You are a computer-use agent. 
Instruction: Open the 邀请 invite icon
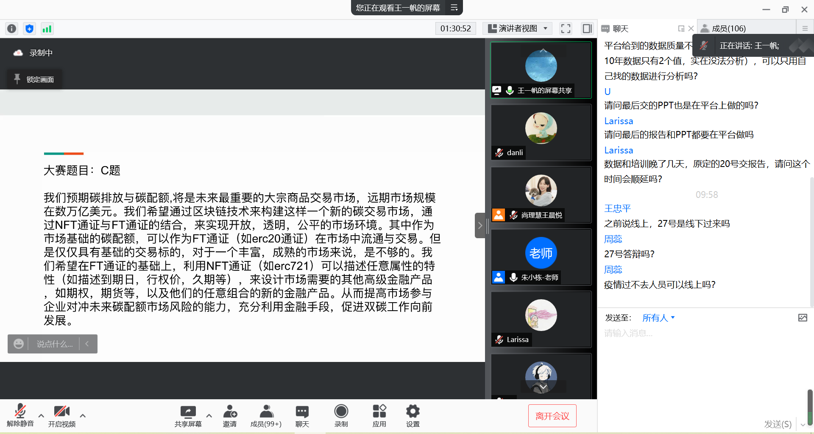[x=230, y=415]
